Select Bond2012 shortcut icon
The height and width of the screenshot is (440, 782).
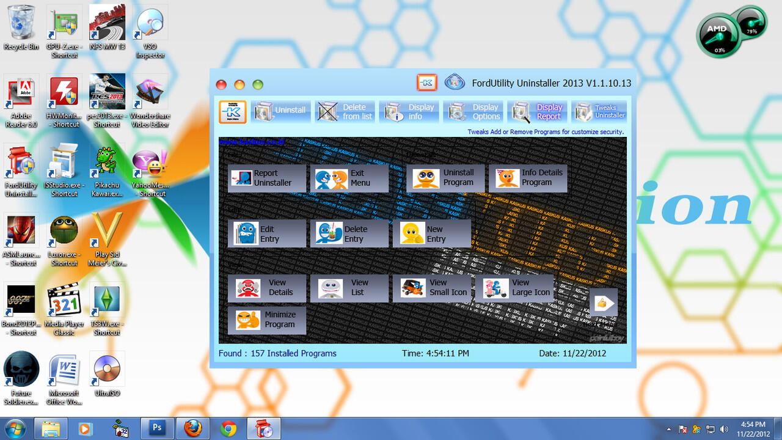click(21, 309)
